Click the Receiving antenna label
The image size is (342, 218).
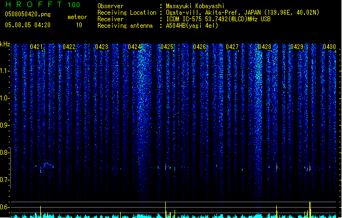(125, 26)
